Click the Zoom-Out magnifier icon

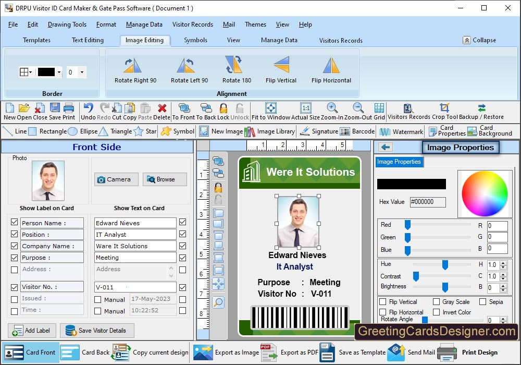pos(358,108)
